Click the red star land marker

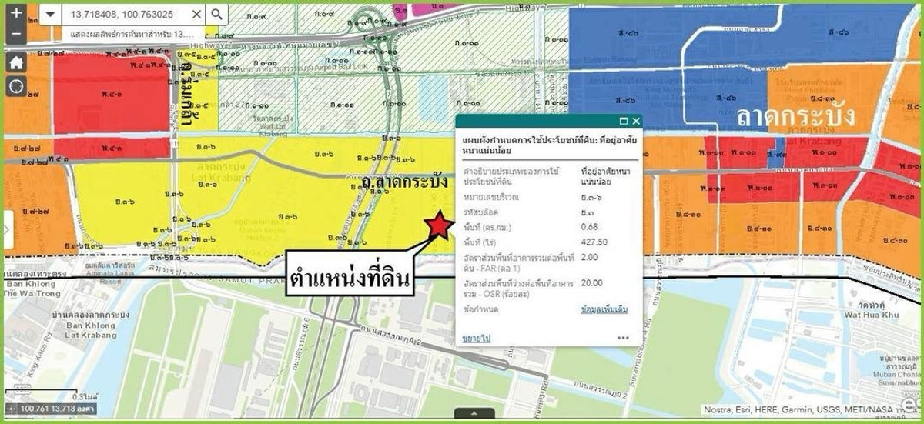(439, 225)
